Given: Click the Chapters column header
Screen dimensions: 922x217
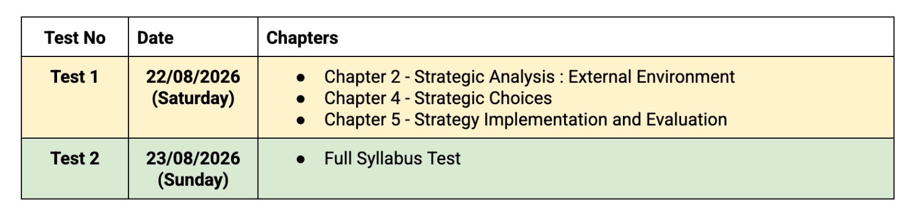Looking at the screenshot, I should tap(302, 38).
